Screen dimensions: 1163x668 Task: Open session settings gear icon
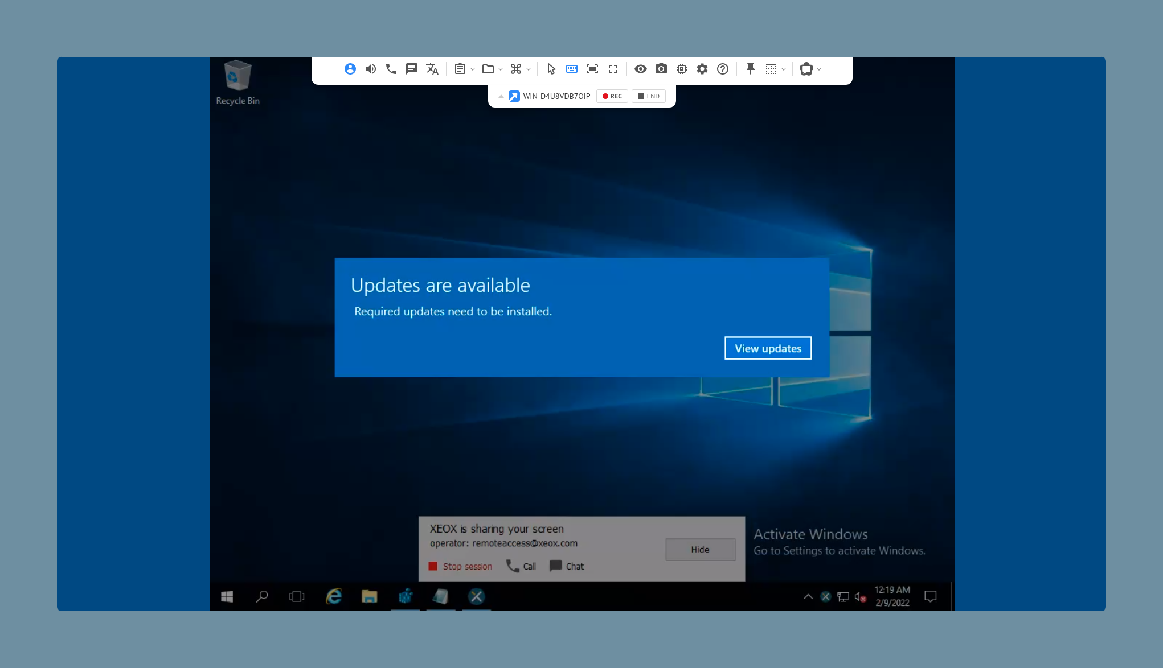[x=702, y=69]
